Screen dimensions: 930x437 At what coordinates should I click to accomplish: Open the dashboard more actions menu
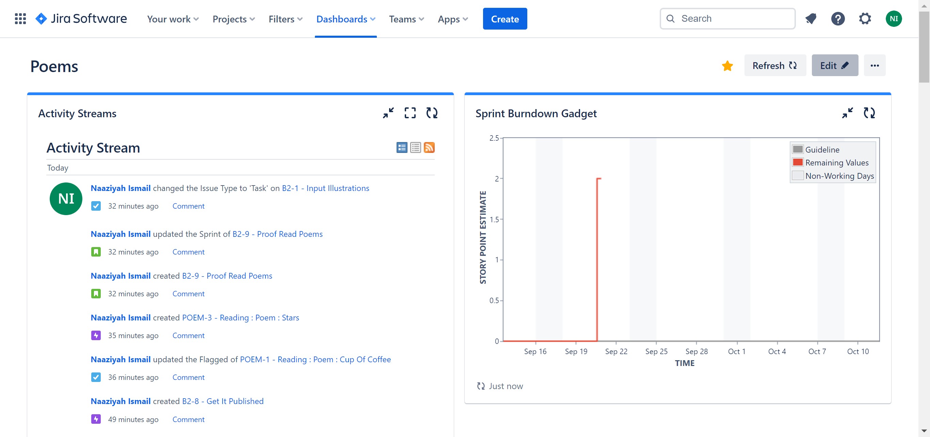point(875,66)
